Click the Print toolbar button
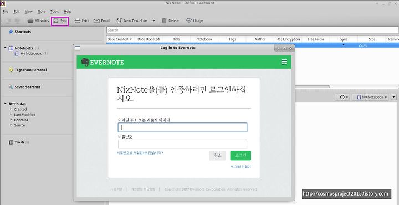This screenshot has height=205, width=399. tap(81, 21)
